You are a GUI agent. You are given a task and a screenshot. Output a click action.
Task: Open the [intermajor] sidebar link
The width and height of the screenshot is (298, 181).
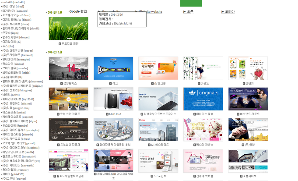point(16,59)
